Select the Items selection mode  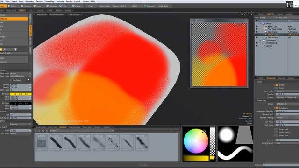[38, 6]
